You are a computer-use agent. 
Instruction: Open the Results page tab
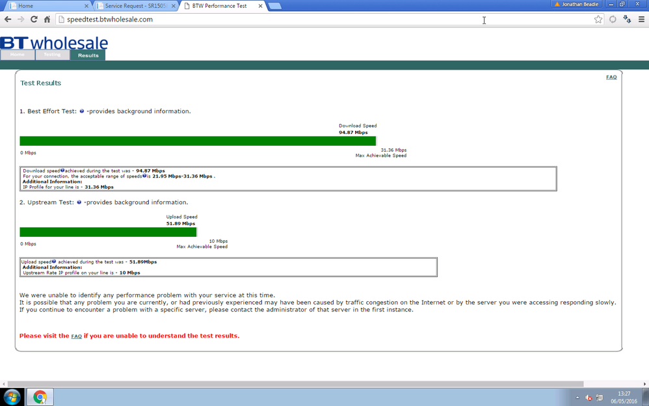pyautogui.click(x=88, y=55)
